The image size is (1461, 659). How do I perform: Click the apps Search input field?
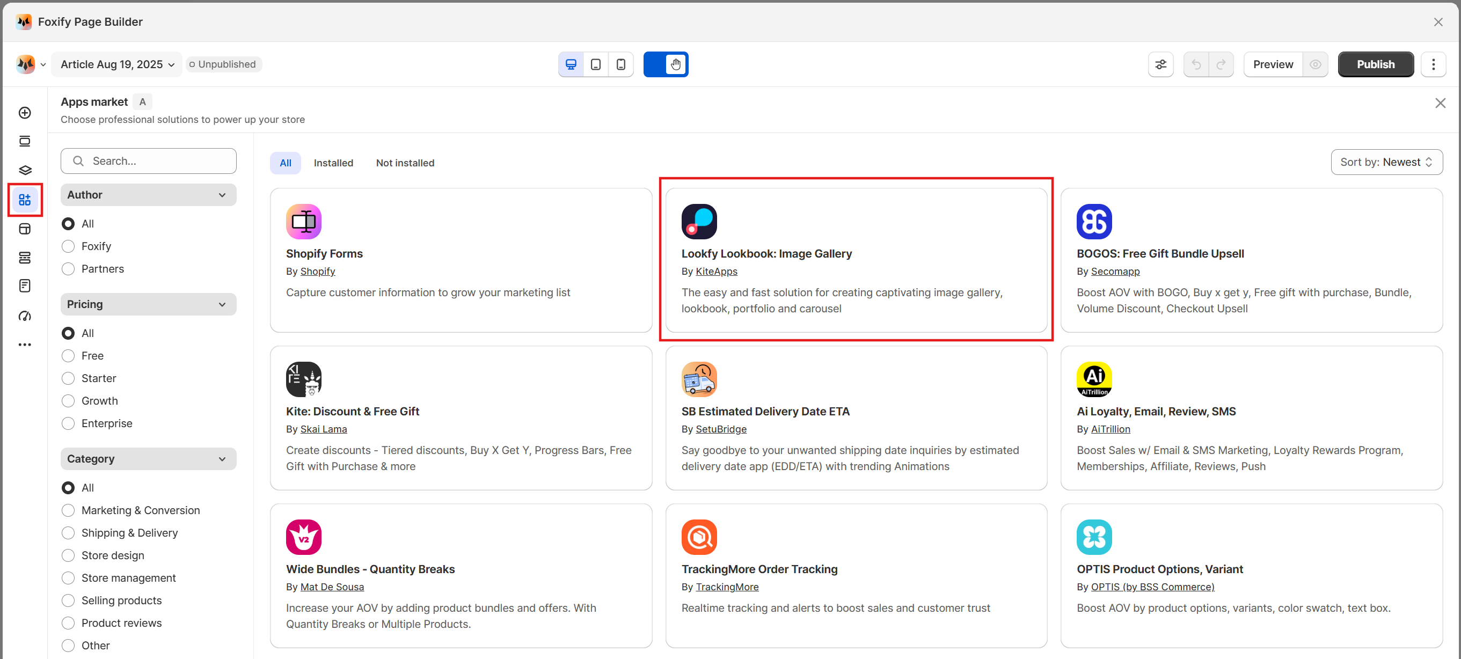(x=148, y=161)
